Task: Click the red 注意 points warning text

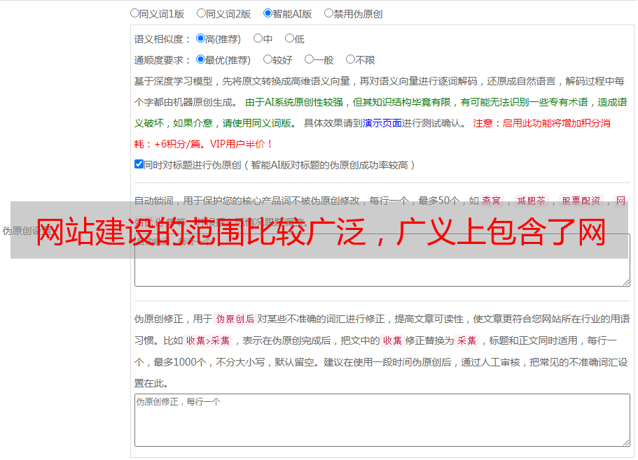Action: [373, 134]
